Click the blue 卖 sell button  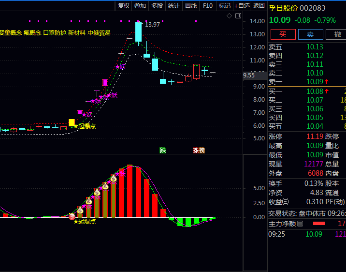(310, 34)
